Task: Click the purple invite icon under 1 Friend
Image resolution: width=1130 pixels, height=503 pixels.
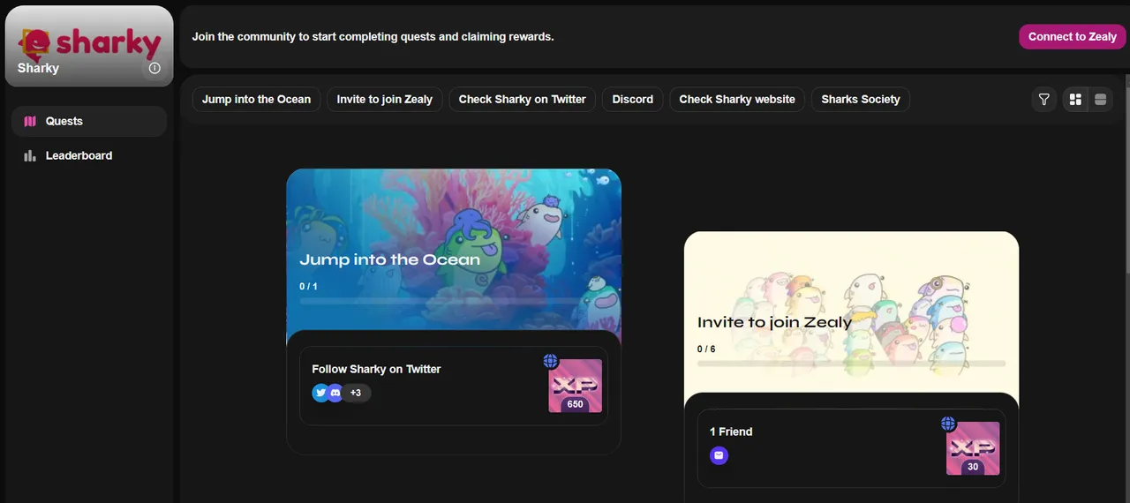Action: (719, 455)
